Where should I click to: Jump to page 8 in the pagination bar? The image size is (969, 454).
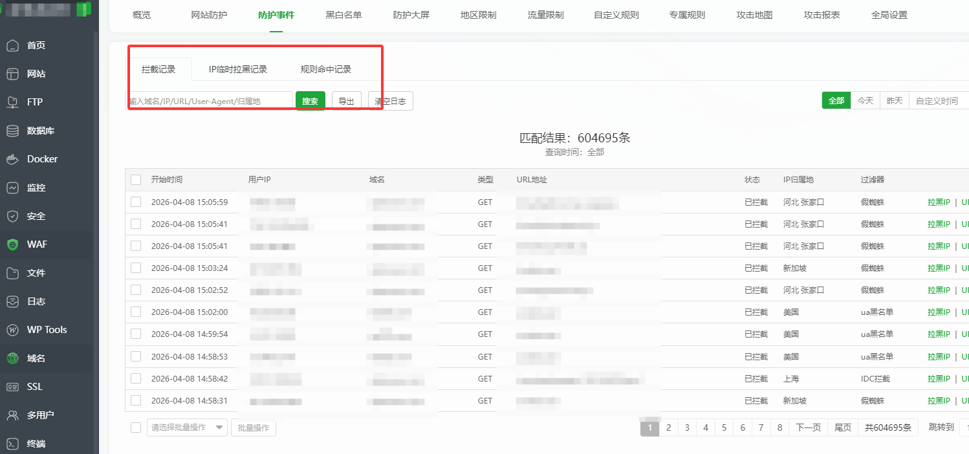pos(779,427)
